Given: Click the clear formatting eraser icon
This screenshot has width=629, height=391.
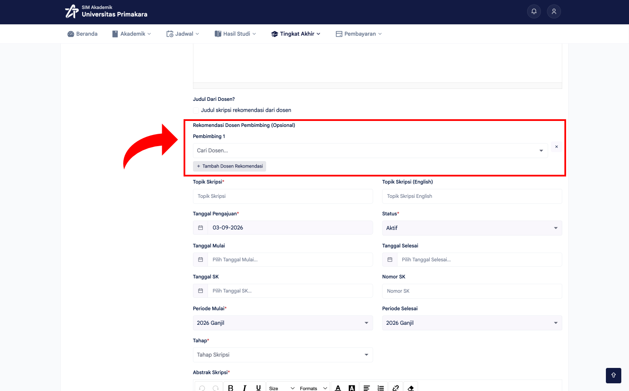Looking at the screenshot, I should click(x=411, y=388).
